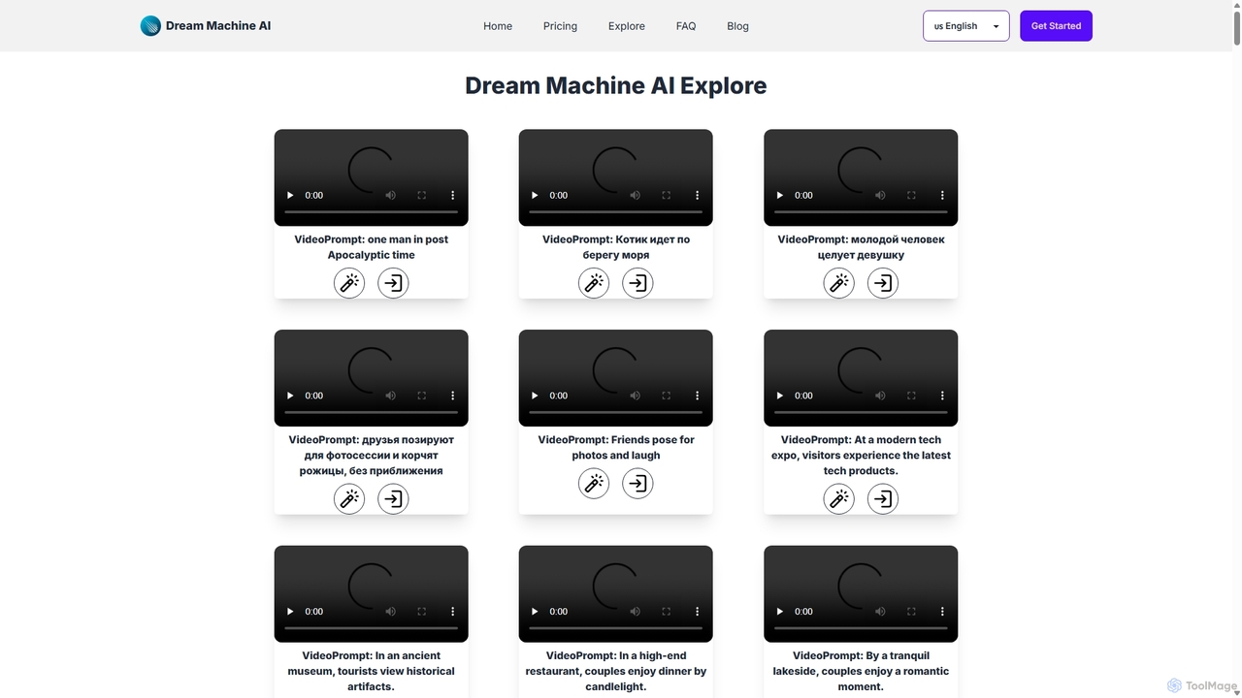Image resolution: width=1242 pixels, height=698 pixels.
Task: Open more options on 'Friends pose for photos' video
Action: (x=697, y=396)
